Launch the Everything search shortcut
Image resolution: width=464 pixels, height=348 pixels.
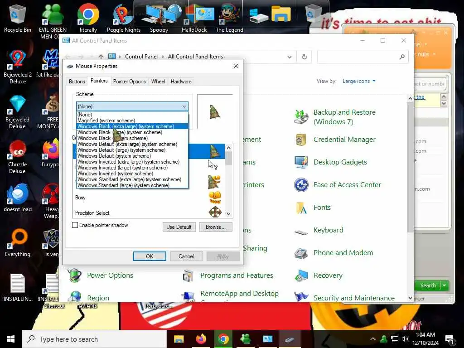tap(18, 243)
